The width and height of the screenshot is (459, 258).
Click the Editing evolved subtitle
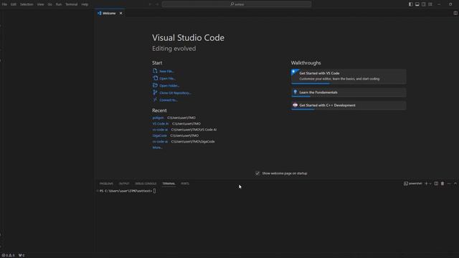(174, 49)
